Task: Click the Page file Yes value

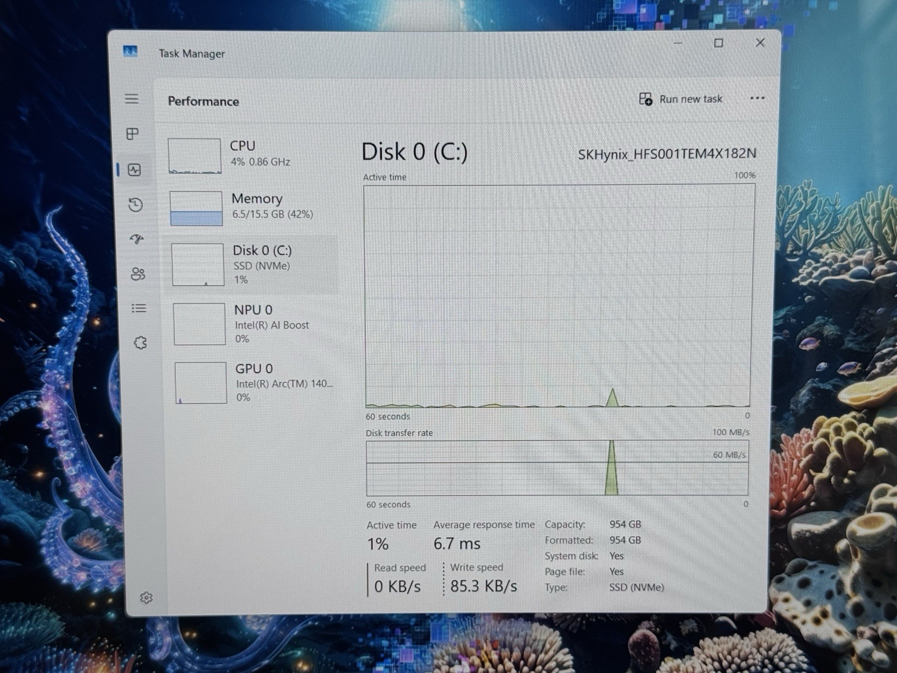Action: [x=616, y=571]
